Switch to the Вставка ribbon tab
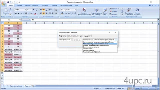 (x=19, y=5)
